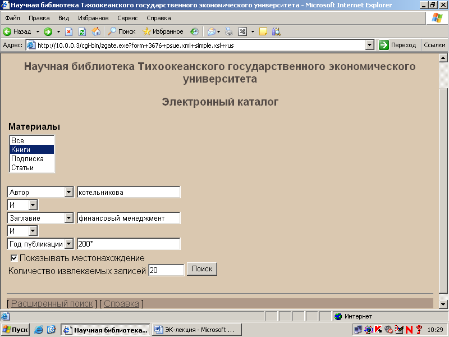This screenshot has height=337, width=449.
Task: Click the Поиск search form button
Action: (x=202, y=269)
